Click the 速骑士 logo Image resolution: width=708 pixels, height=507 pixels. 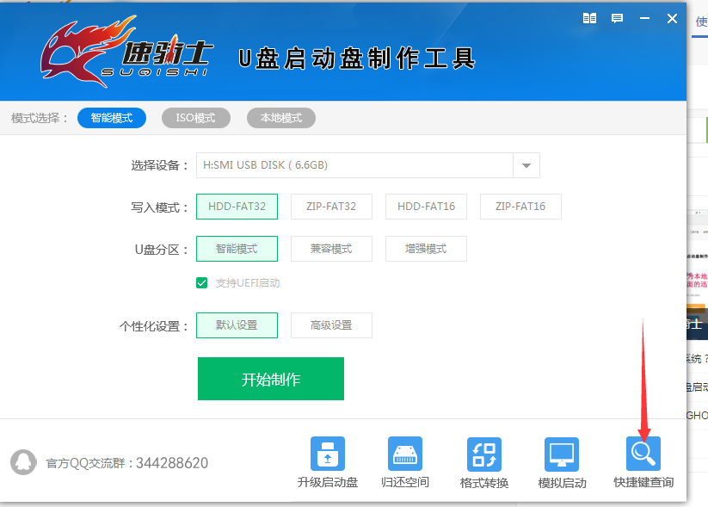[126, 51]
